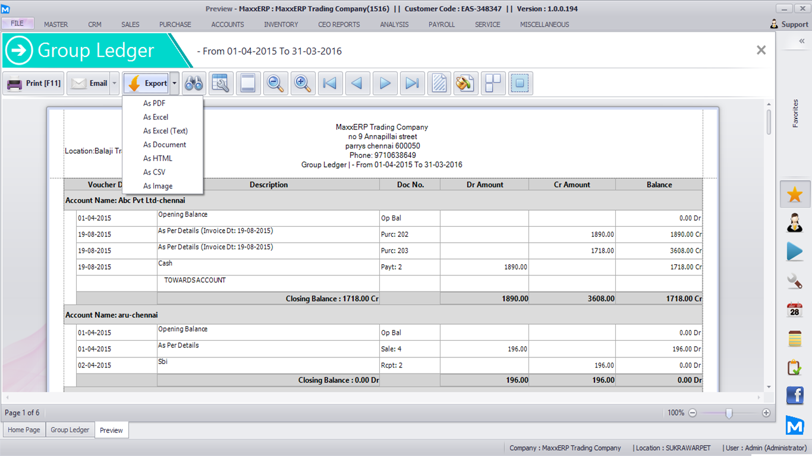This screenshot has height=456, width=812.
Task: Click the vertical scrollbar of the preview
Action: click(x=769, y=123)
